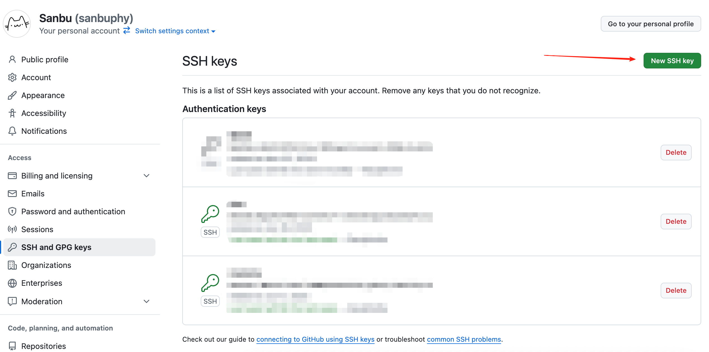Click the Sessions broadcast icon

click(x=12, y=229)
